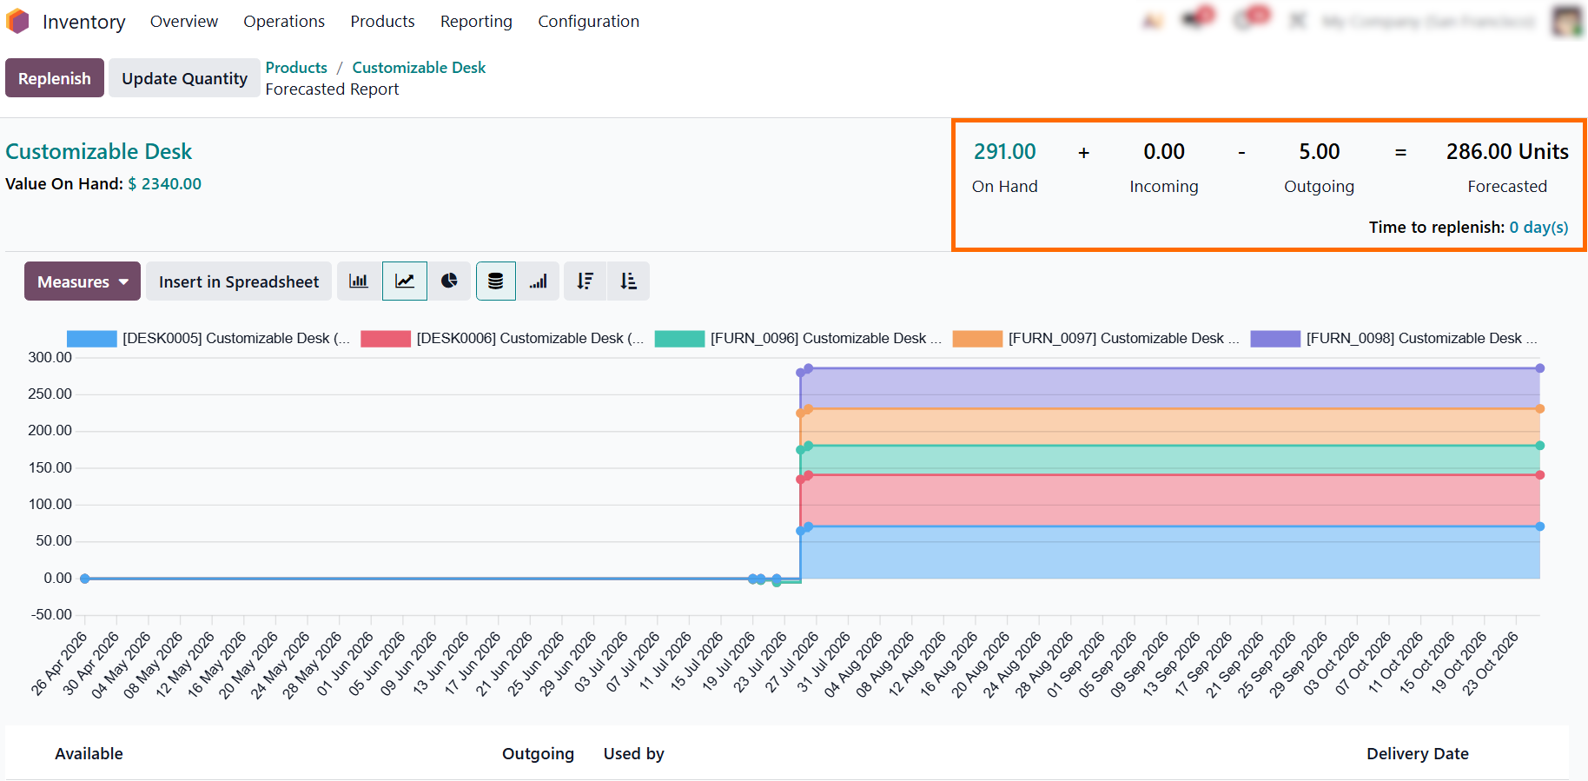Open the Operations menu
The image size is (1588, 781).
(x=284, y=22)
